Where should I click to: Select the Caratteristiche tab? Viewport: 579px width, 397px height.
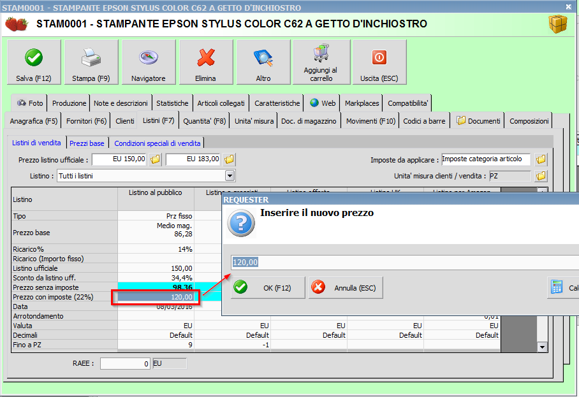[277, 103]
